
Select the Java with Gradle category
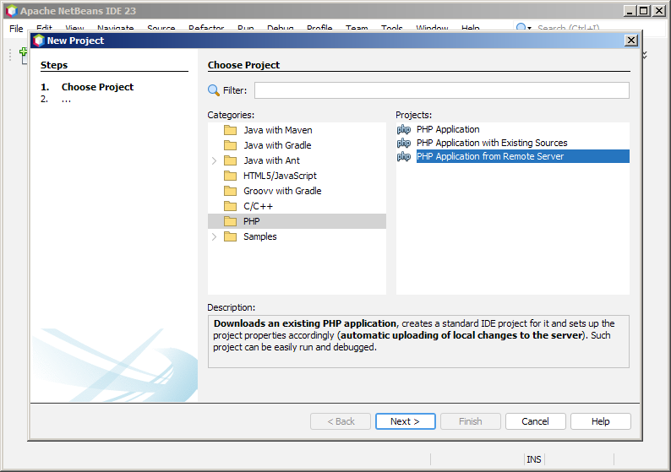pos(277,145)
